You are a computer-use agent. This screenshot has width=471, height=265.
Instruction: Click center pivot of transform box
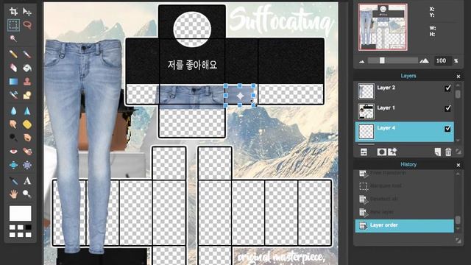(240, 96)
